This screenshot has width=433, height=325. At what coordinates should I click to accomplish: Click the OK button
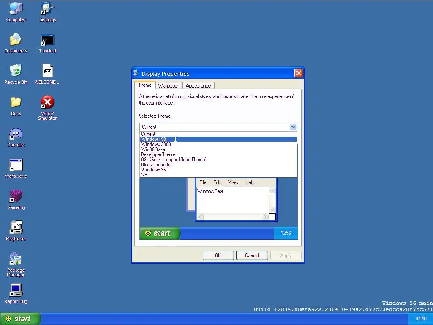tap(218, 255)
